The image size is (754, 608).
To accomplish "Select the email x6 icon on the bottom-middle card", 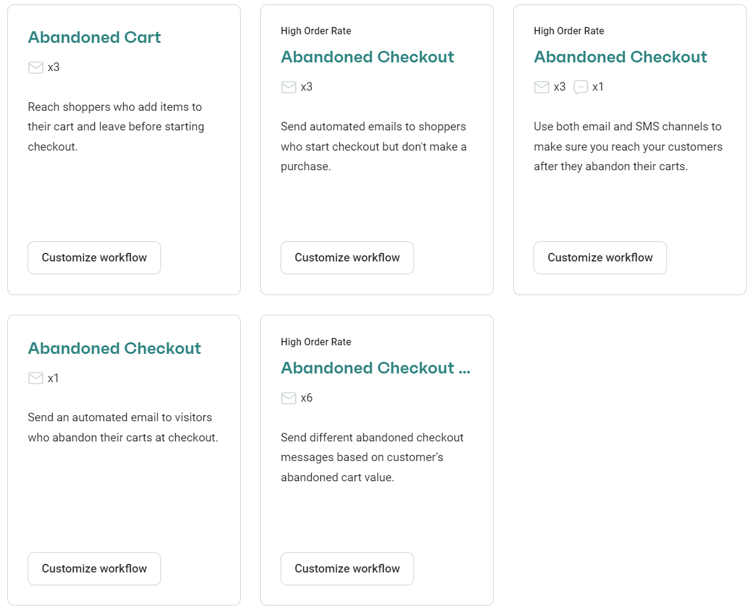I will [x=288, y=398].
